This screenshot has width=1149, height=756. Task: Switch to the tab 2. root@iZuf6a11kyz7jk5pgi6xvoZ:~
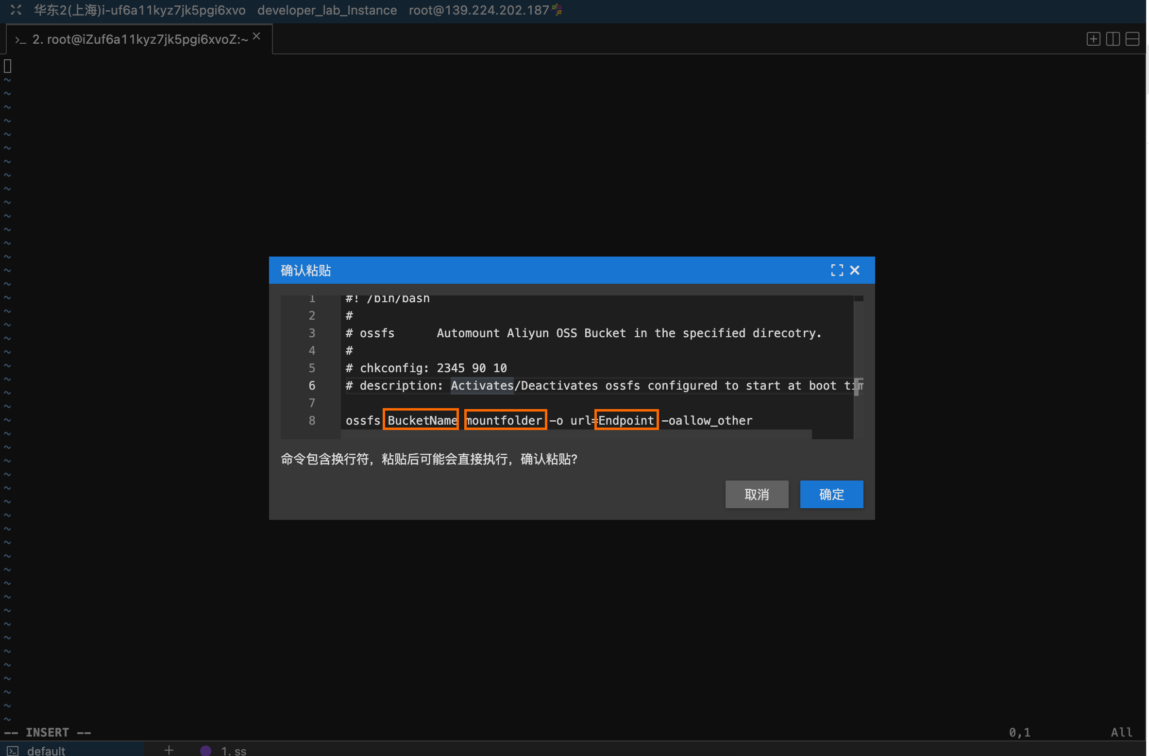(x=140, y=39)
